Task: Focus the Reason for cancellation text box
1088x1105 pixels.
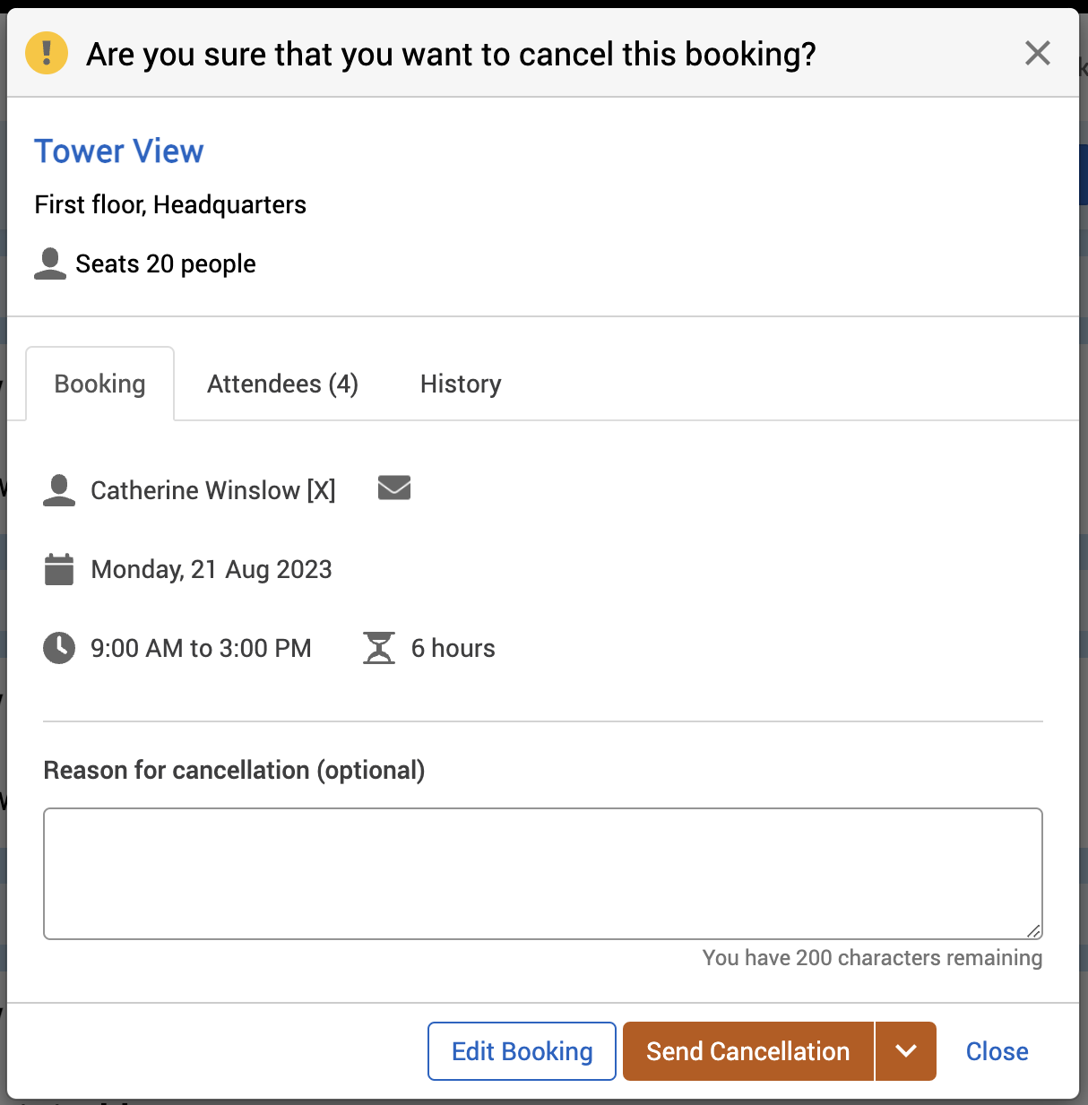Action: pyautogui.click(x=542, y=873)
